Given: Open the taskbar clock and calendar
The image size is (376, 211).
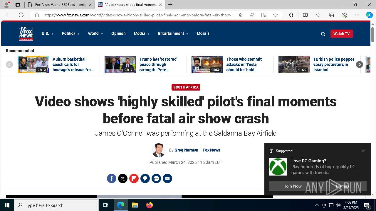Looking at the screenshot, I should [x=351, y=205].
